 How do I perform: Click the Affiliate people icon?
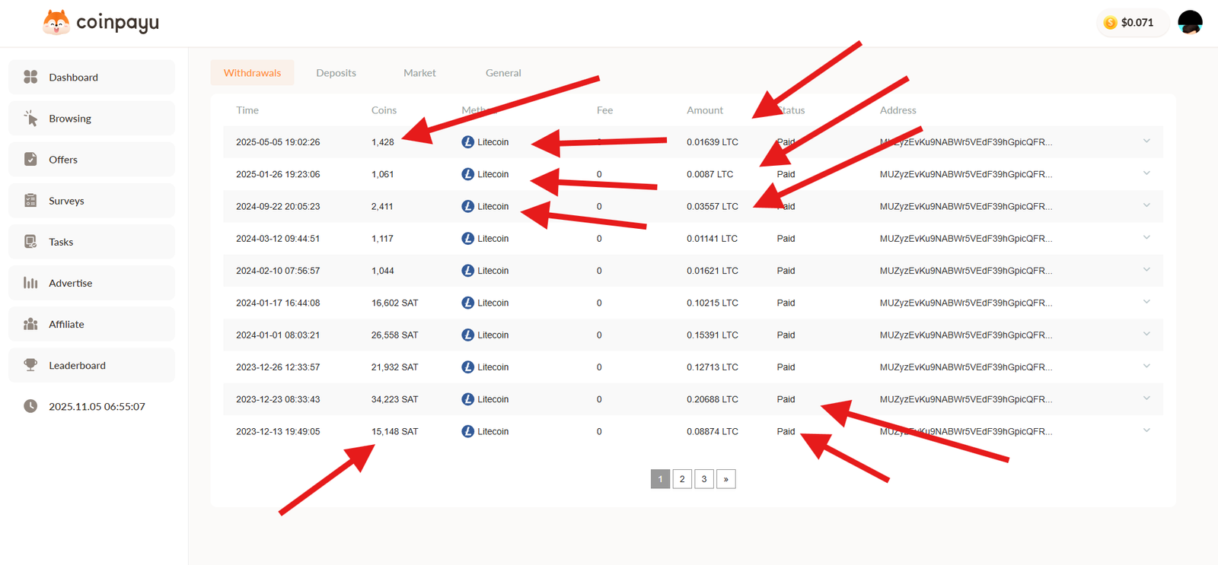pyautogui.click(x=30, y=324)
